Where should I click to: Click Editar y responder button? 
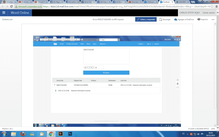click(x=146, y=19)
